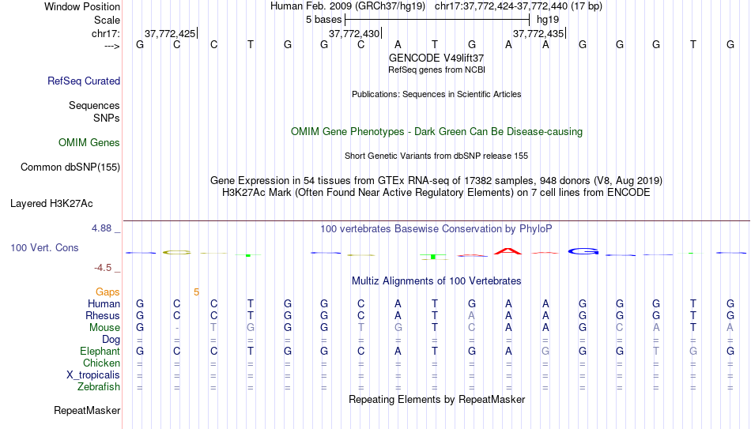Click Repeating Elements by RepeatMasker title

pyautogui.click(x=436, y=399)
